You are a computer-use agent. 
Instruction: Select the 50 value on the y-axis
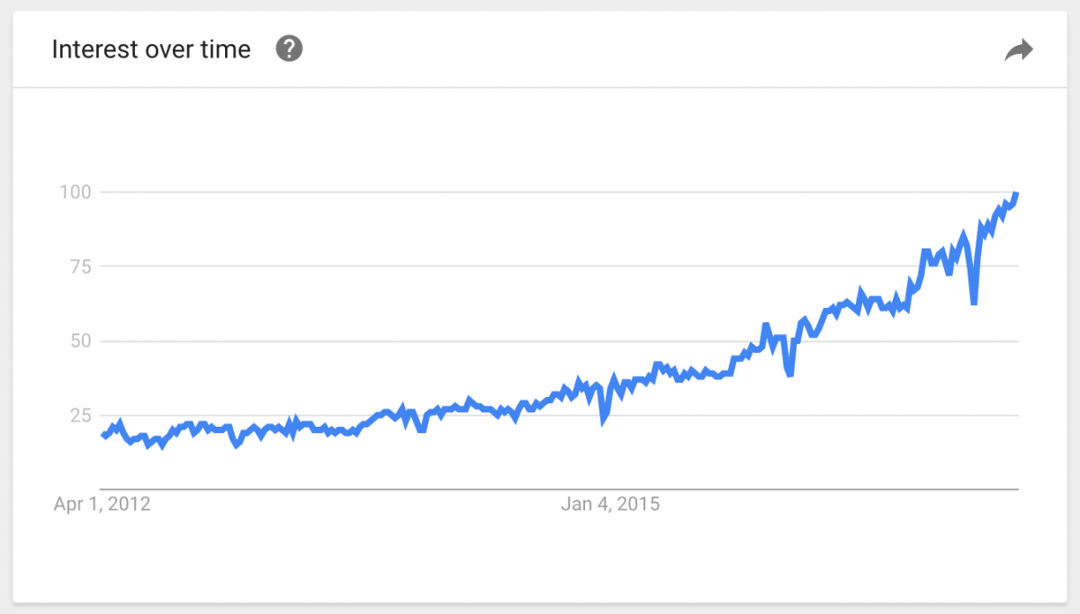point(81,340)
